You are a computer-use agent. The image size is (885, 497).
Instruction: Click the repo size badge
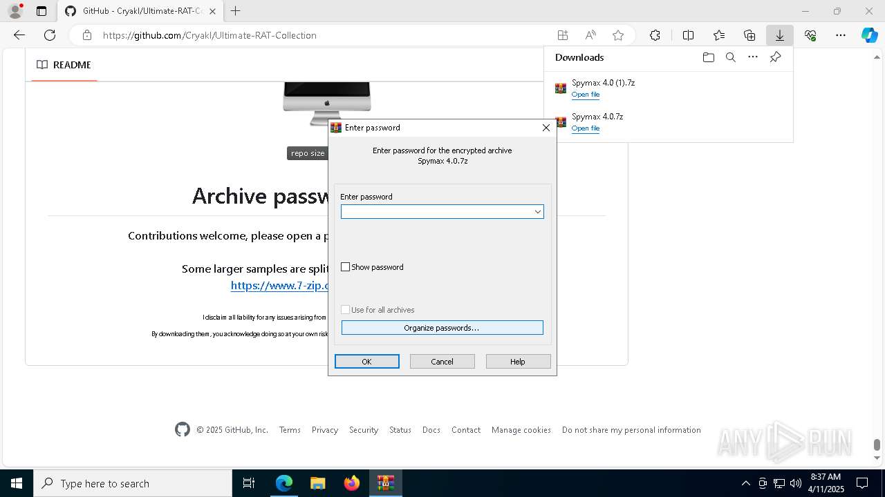point(308,153)
